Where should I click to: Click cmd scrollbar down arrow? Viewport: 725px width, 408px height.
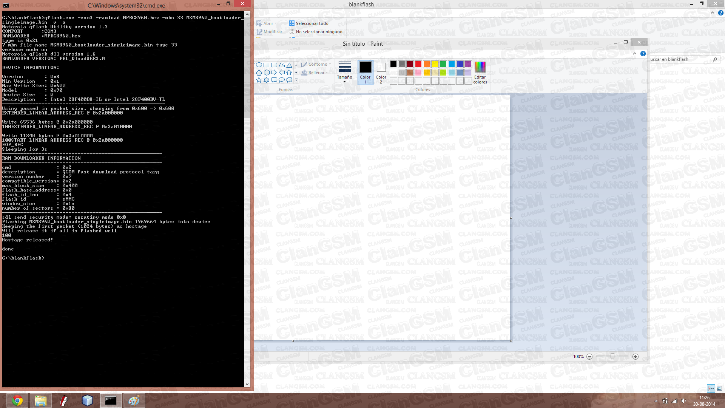(247, 384)
